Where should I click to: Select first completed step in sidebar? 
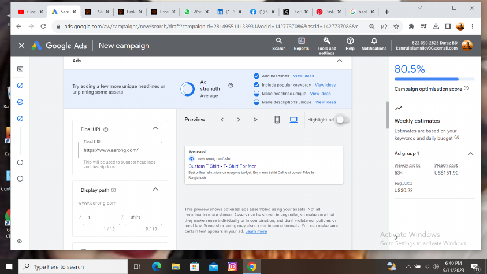pyautogui.click(x=20, y=86)
